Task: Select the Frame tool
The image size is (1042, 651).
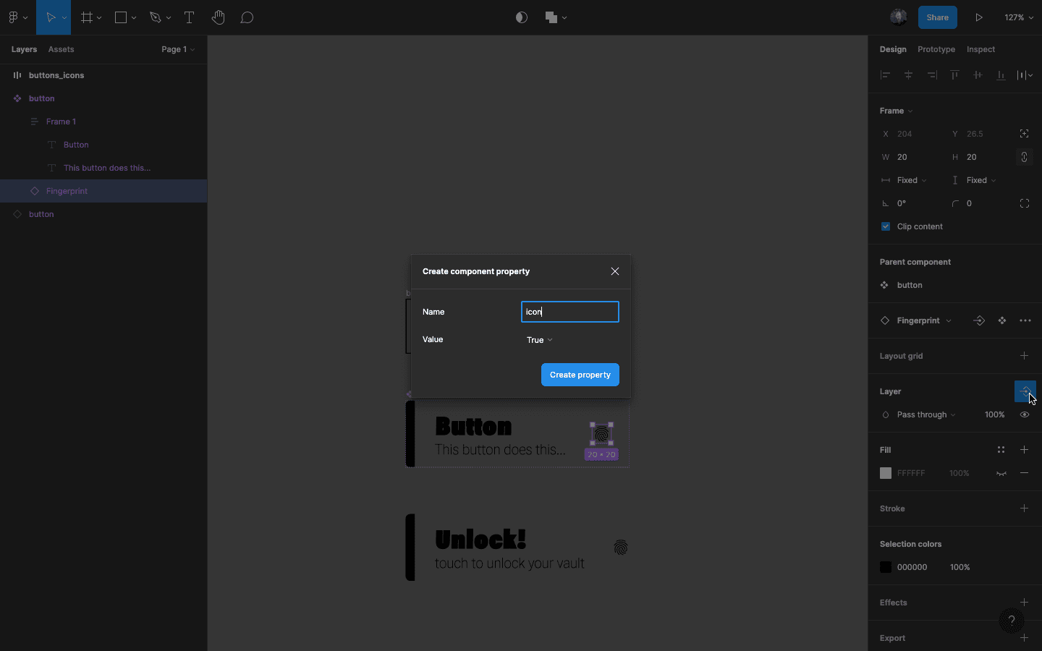Action: pyautogui.click(x=87, y=17)
